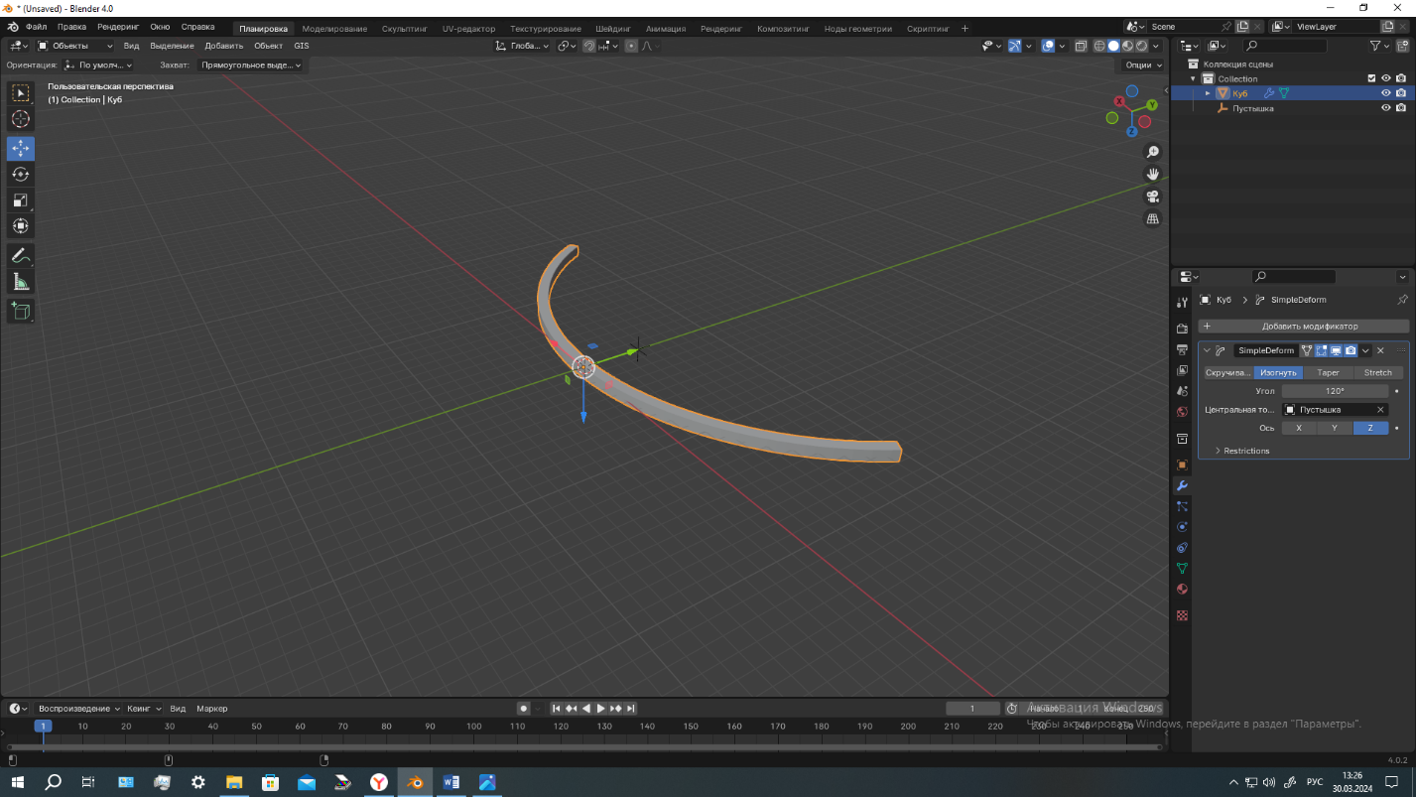Click the camera view icon in viewport

pos(1153,196)
